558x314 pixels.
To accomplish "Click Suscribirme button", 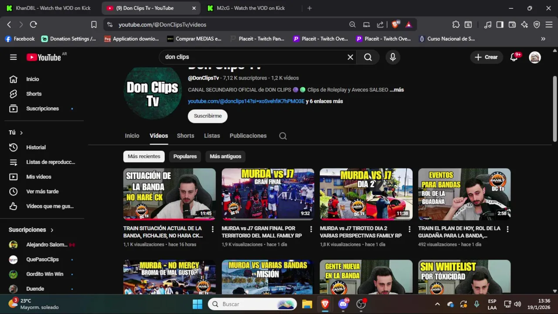I will tap(208, 116).
